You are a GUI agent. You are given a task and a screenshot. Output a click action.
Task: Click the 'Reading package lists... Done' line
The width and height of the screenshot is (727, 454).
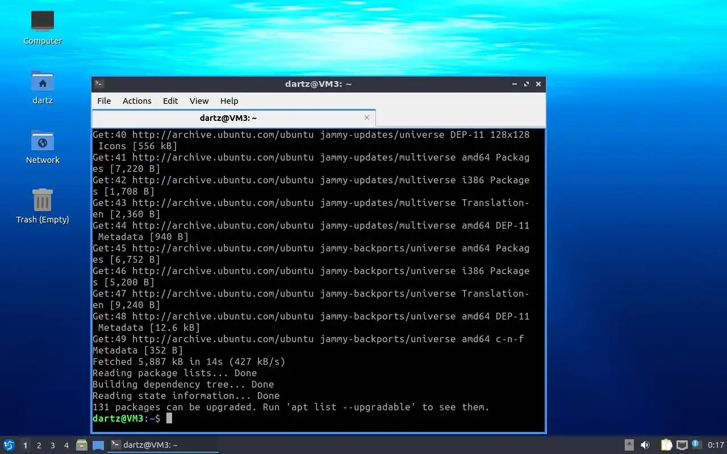pos(175,373)
